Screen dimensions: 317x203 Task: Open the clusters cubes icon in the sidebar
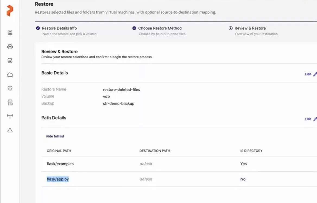tap(10, 46)
